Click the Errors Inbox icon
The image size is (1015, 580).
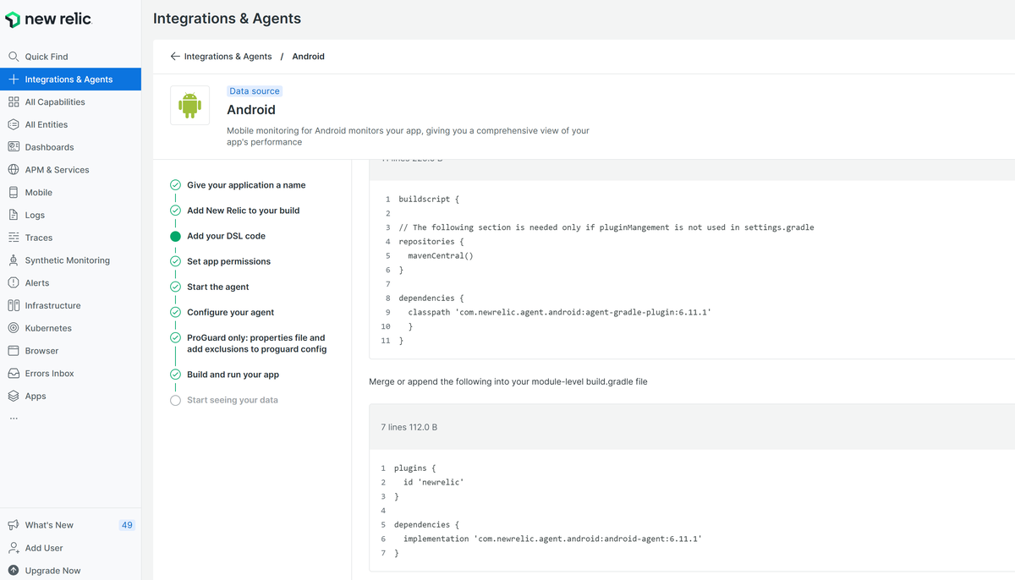coord(14,373)
